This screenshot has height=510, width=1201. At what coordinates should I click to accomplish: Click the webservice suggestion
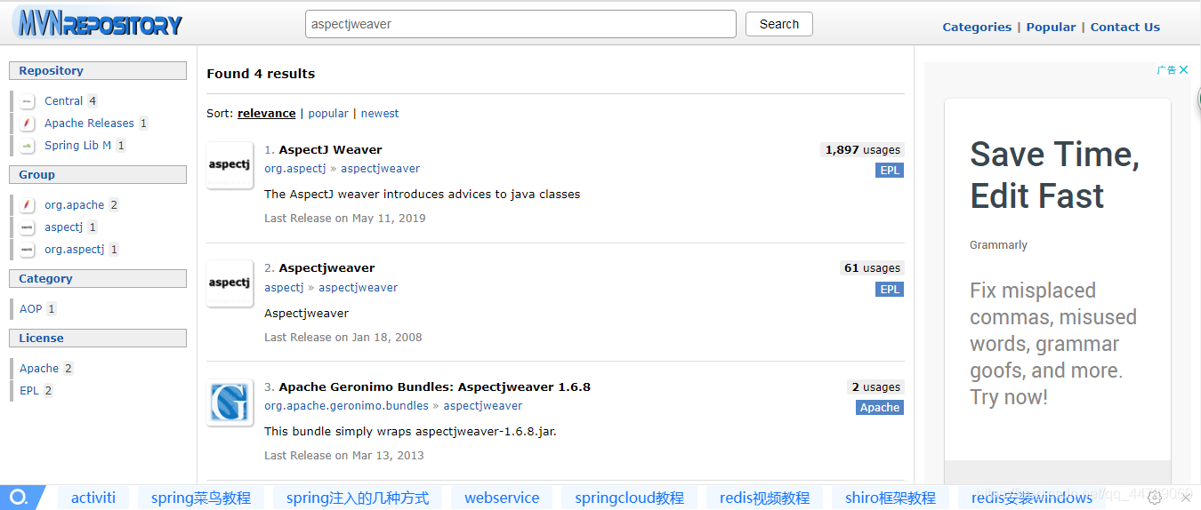click(502, 498)
